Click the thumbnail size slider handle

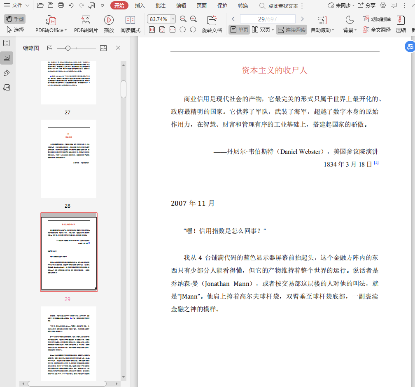(x=68, y=48)
